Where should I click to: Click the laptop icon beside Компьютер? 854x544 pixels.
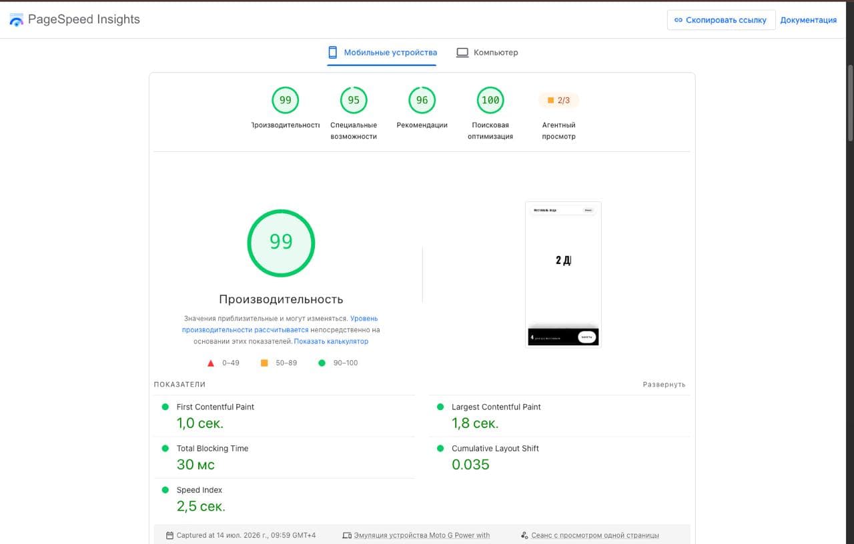click(462, 53)
